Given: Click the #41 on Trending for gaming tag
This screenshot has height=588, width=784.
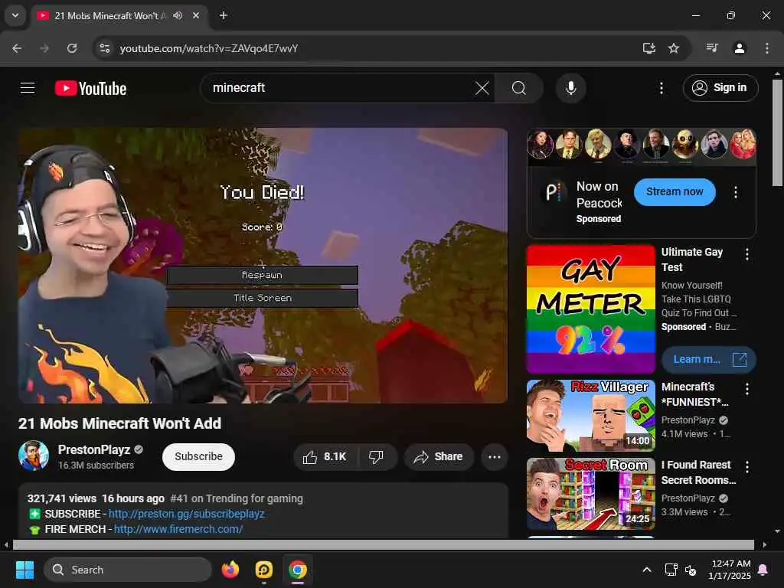Looking at the screenshot, I should click(237, 498).
